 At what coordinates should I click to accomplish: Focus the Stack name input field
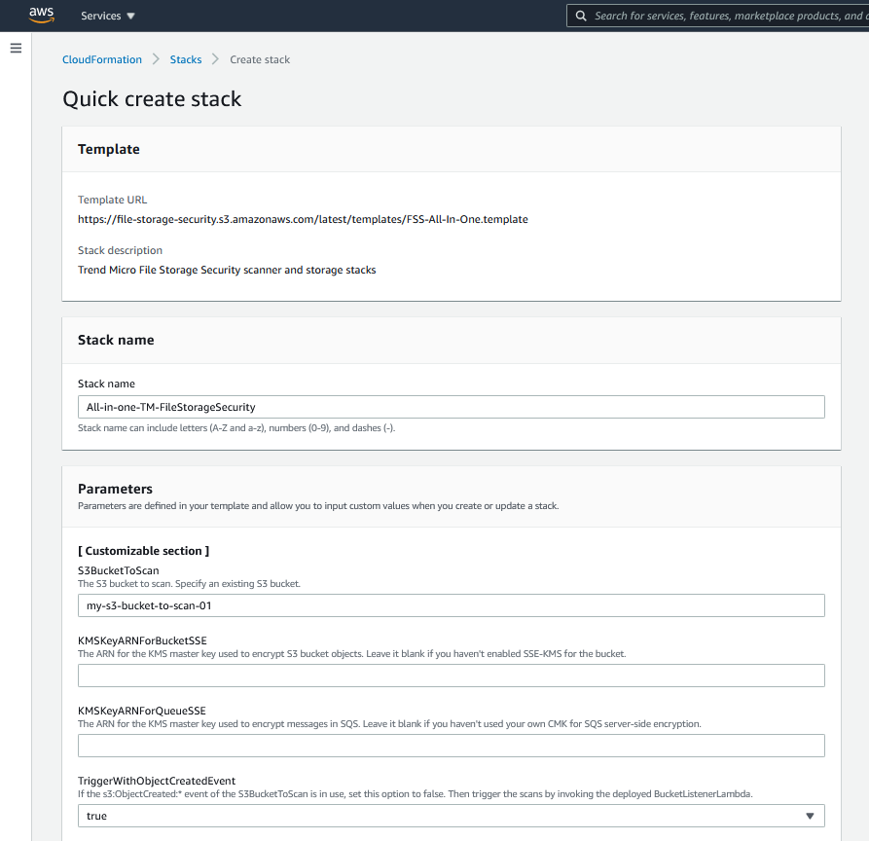click(x=451, y=407)
